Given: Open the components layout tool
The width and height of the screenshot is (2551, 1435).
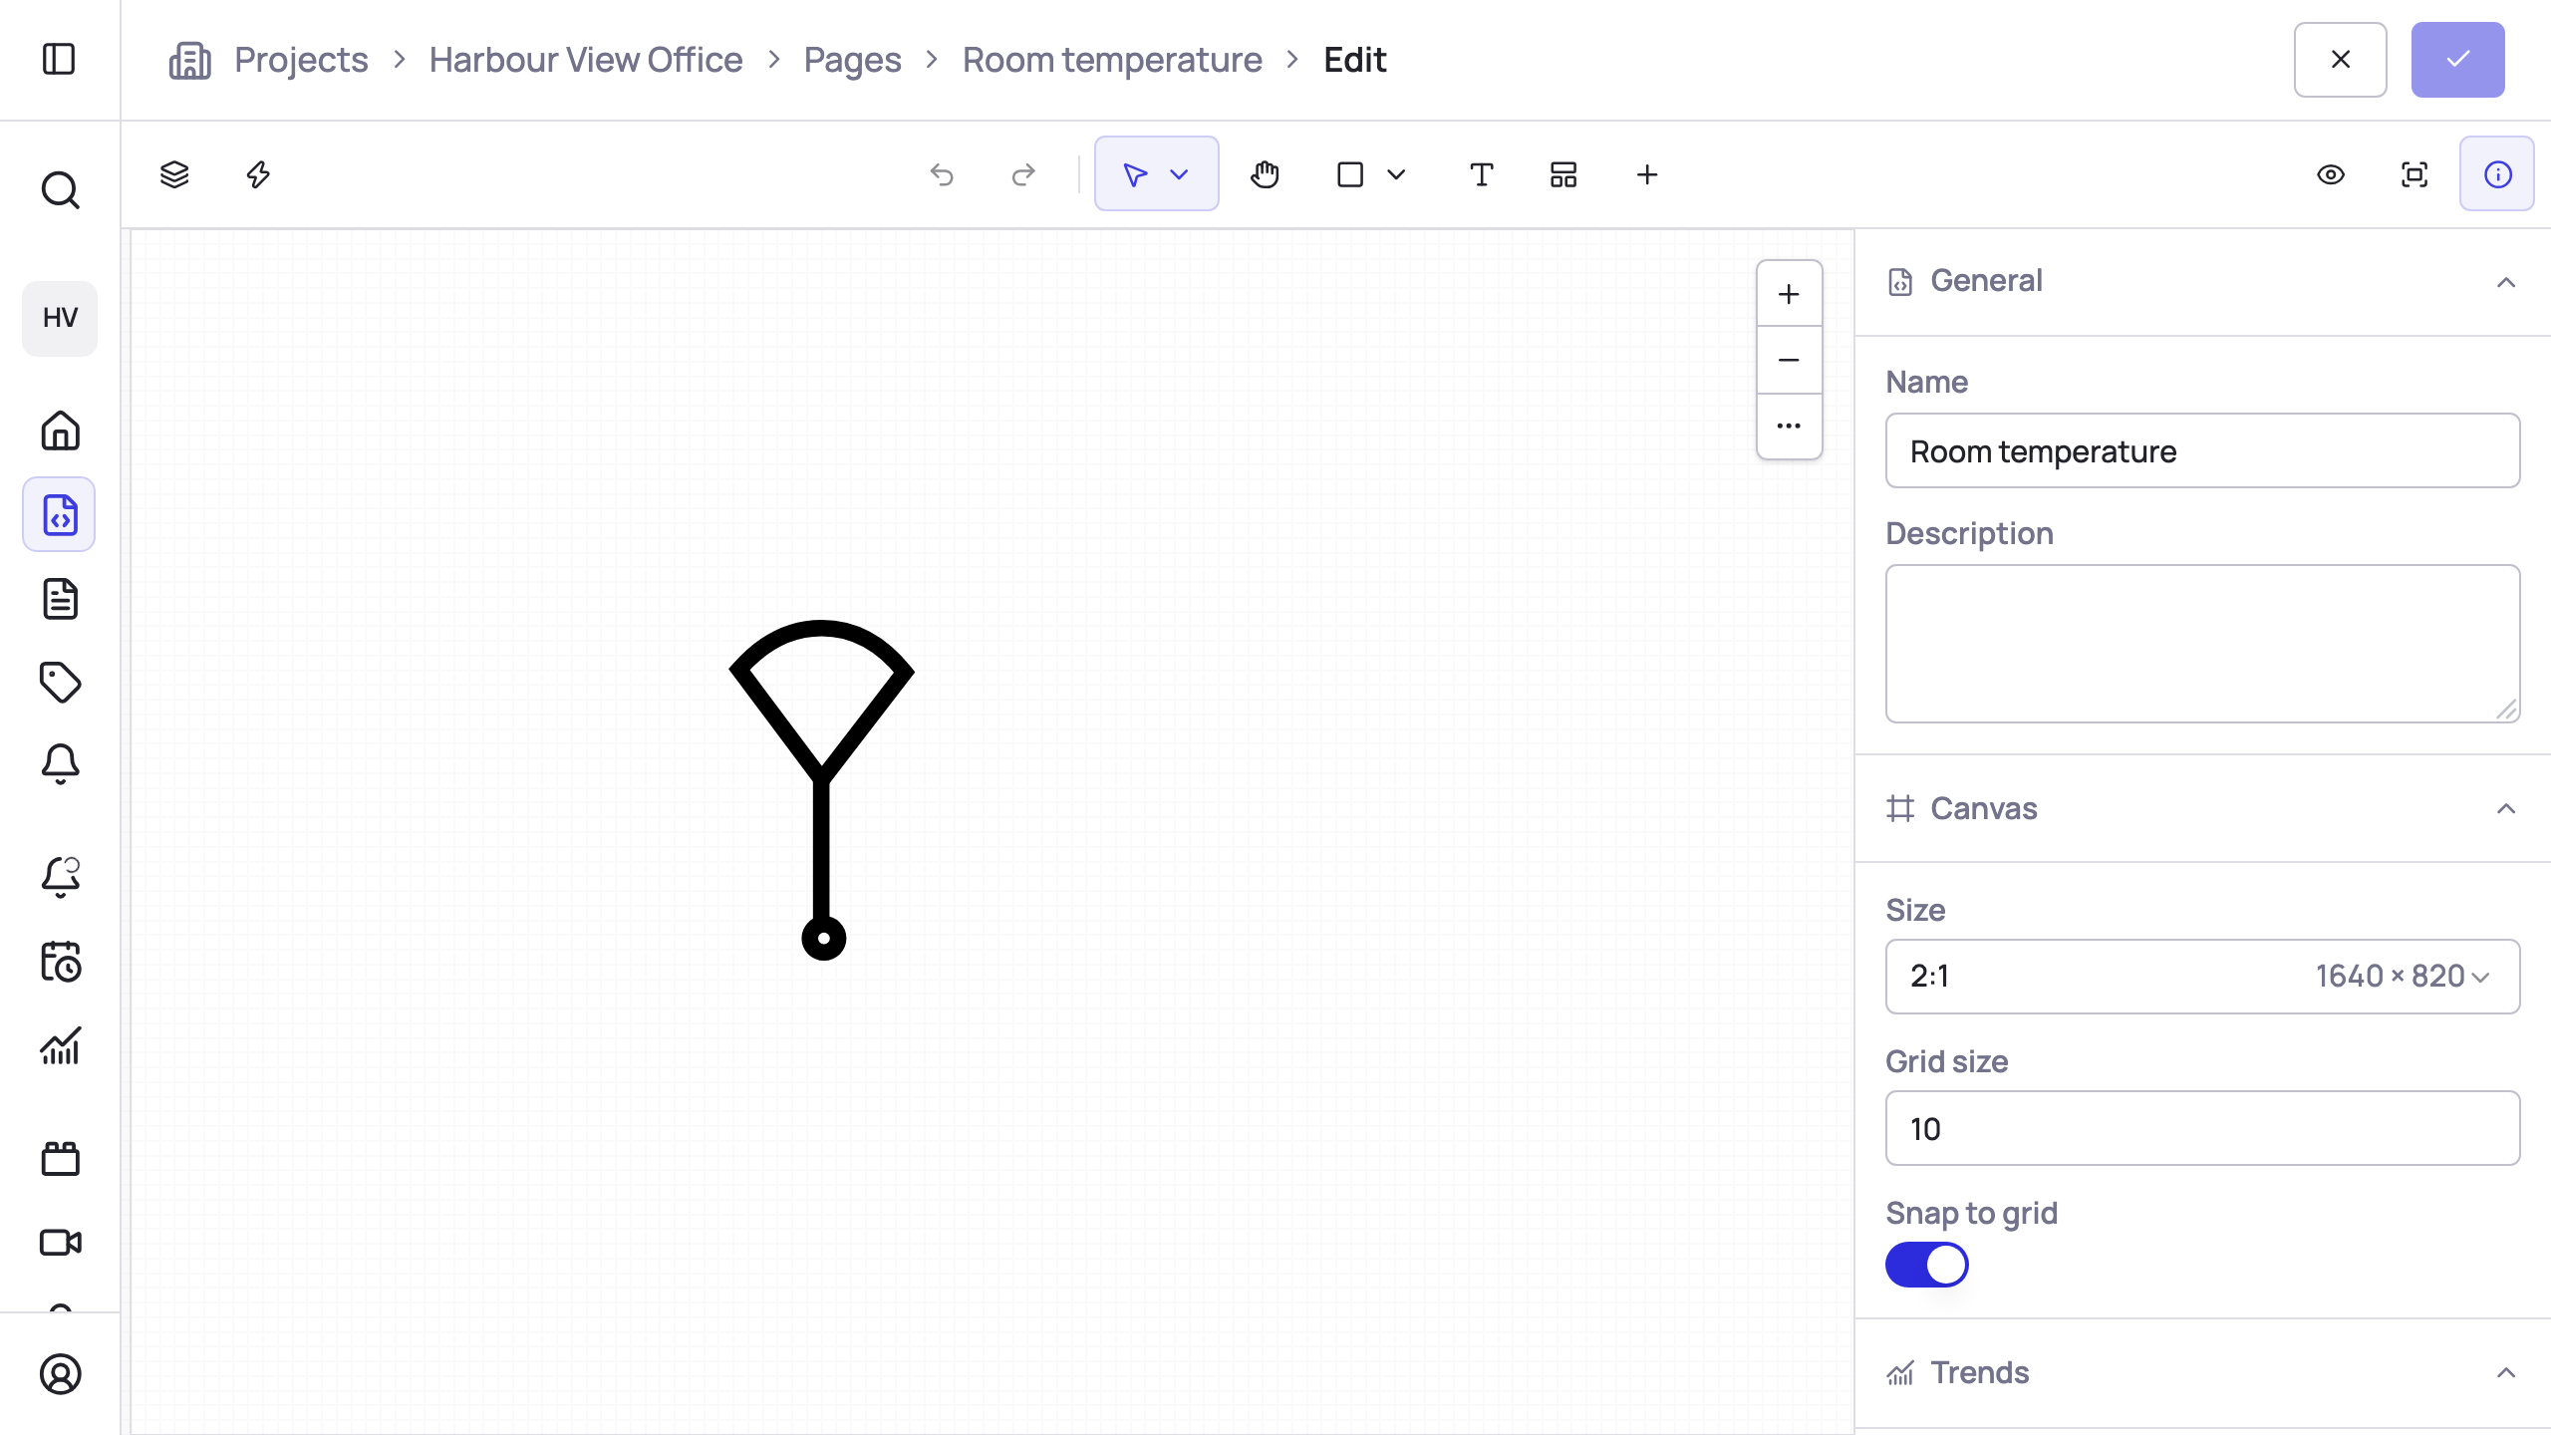Looking at the screenshot, I should tap(1563, 174).
